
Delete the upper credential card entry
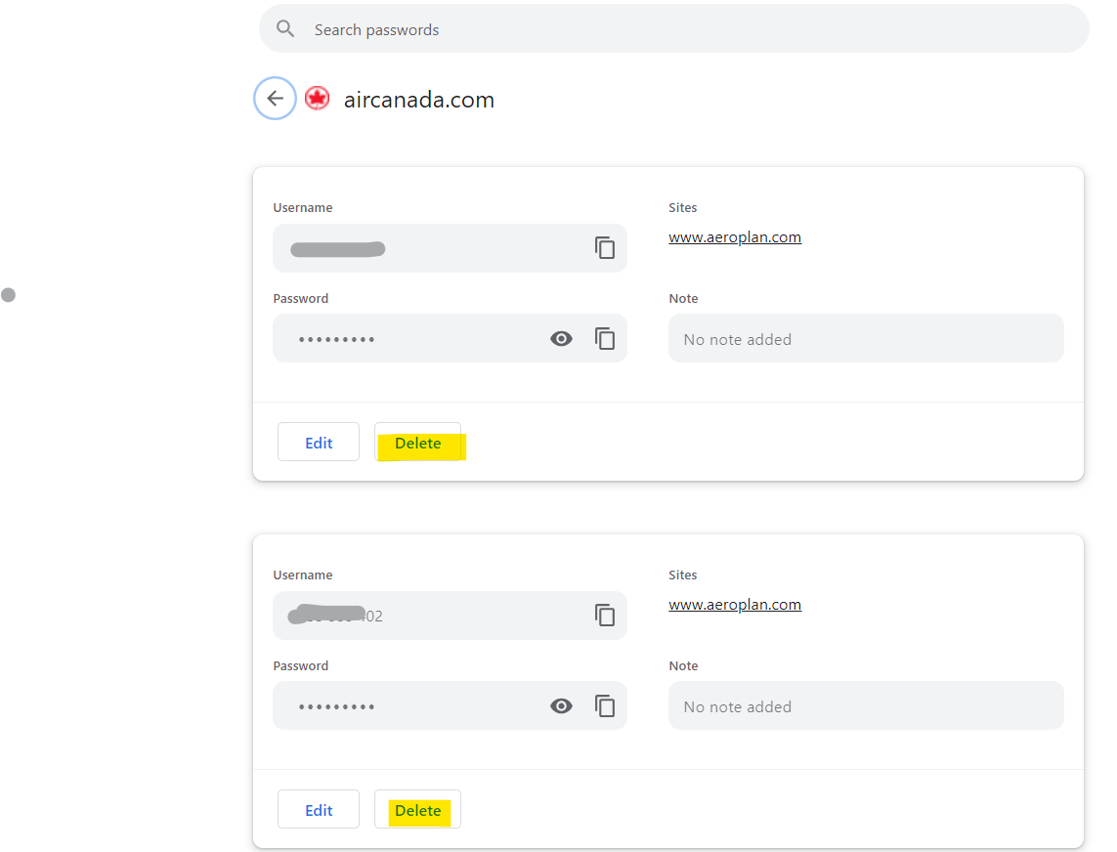[x=418, y=443]
